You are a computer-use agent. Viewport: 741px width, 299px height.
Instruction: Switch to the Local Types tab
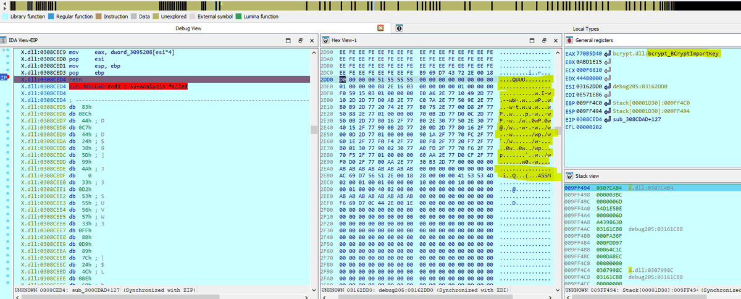pos(586,28)
